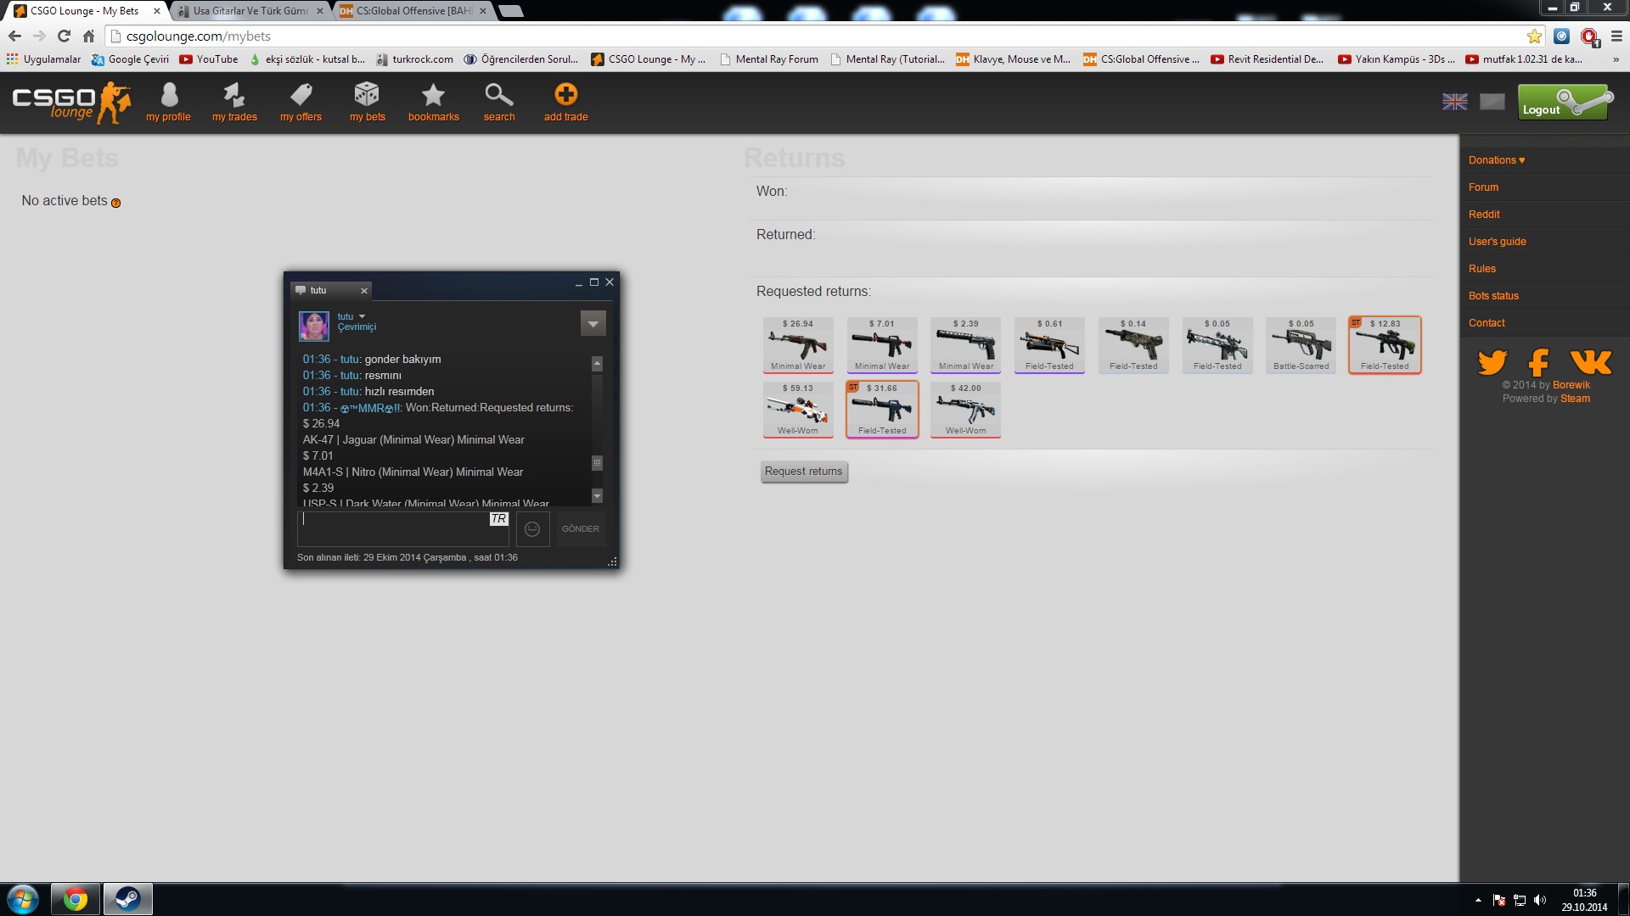Go back in browser history

(x=14, y=36)
